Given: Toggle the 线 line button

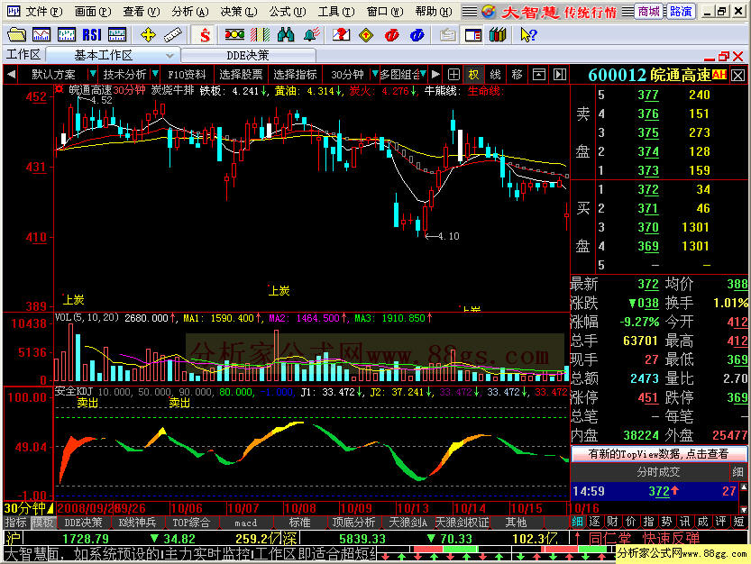Looking at the screenshot, I should point(495,75).
